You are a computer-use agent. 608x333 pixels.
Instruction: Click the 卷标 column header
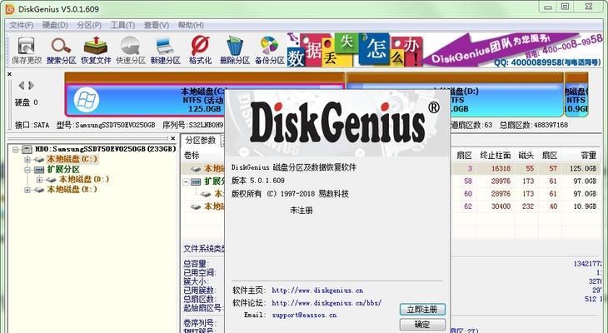[x=192, y=156]
